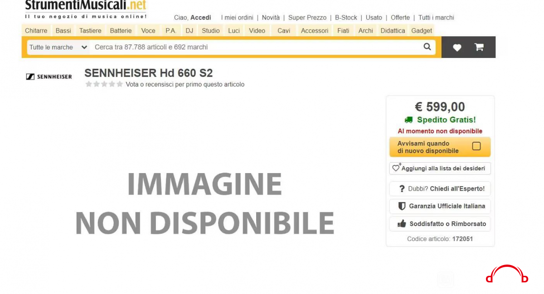Click the Immagine non disponibile product image

pyautogui.click(x=204, y=203)
